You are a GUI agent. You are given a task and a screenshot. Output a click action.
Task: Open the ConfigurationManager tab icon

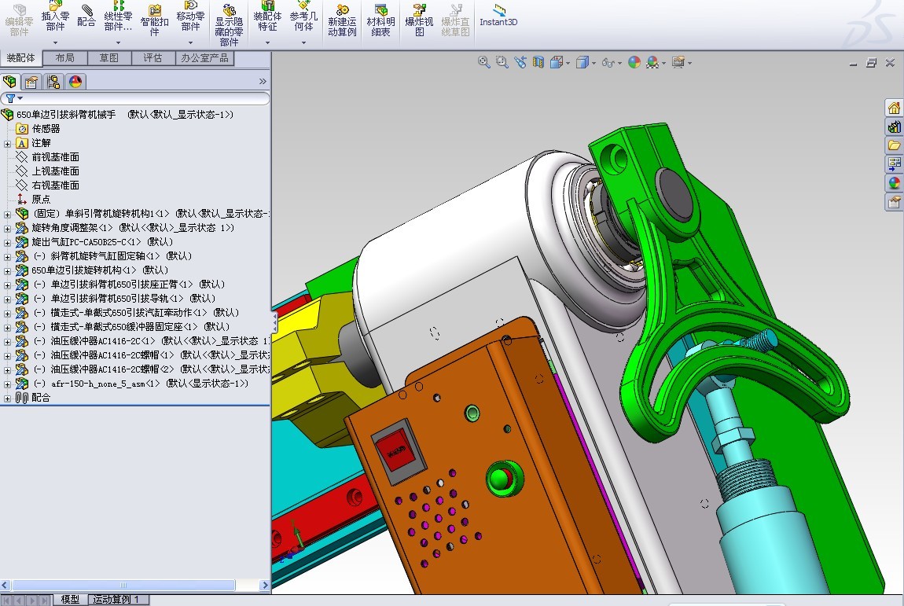click(x=53, y=82)
